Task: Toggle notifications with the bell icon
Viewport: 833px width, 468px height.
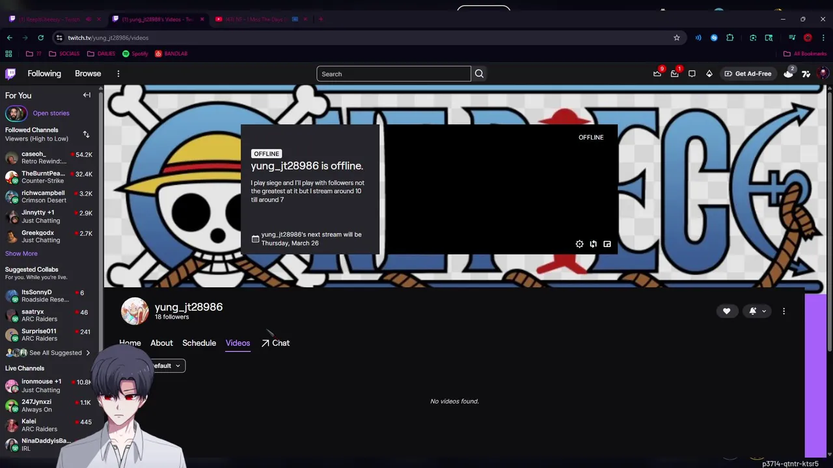Action: [753, 311]
